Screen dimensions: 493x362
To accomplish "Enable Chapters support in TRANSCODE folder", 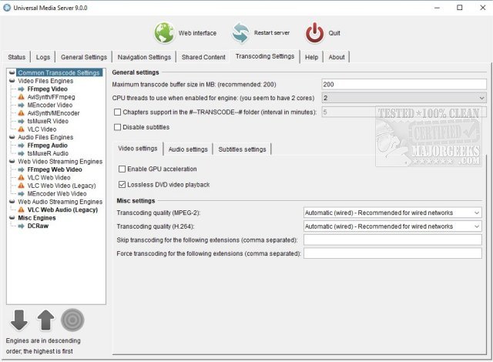I will (x=117, y=112).
